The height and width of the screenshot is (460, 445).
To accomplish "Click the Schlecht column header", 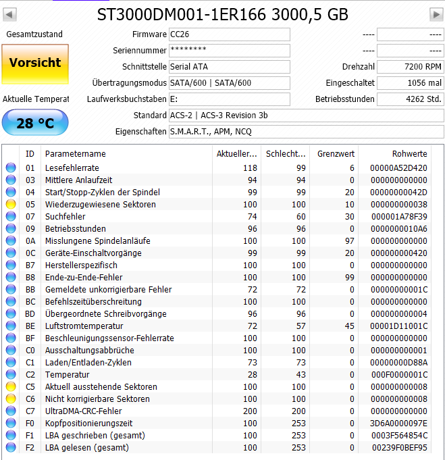I will [x=286, y=154].
